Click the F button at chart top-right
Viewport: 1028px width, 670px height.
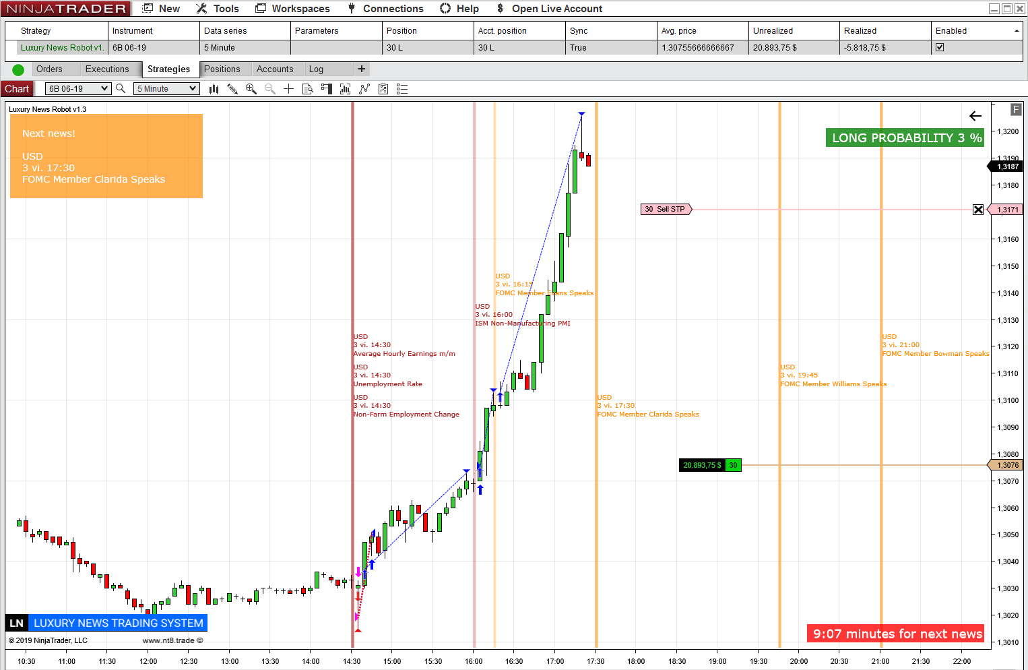1016,109
